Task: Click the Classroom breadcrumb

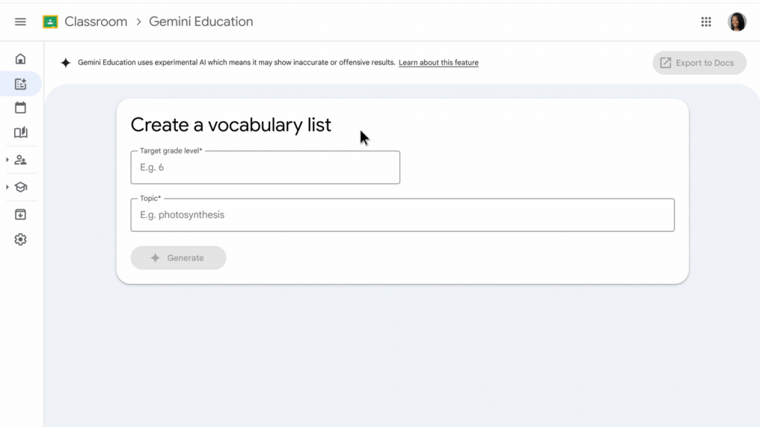Action: 96,22
